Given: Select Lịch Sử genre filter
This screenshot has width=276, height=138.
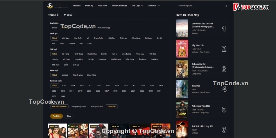Looking at the screenshot, I should [x=76, y=65].
